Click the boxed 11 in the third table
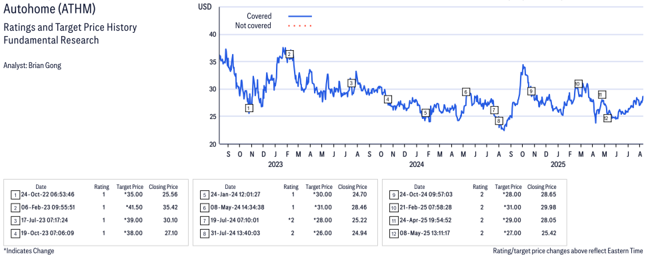The width and height of the screenshot is (650, 255). pyautogui.click(x=393, y=220)
